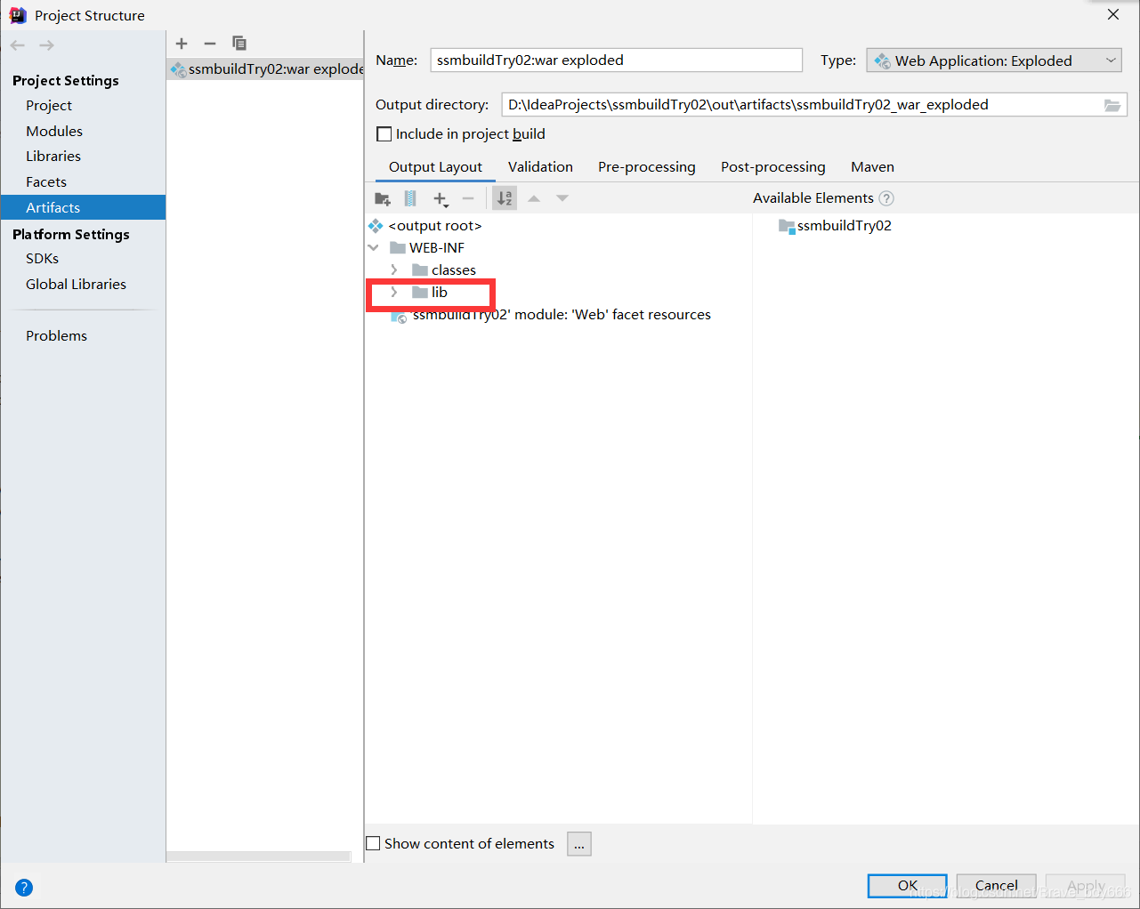Switch to the Validation tab
The width and height of the screenshot is (1140, 909).
tap(540, 167)
